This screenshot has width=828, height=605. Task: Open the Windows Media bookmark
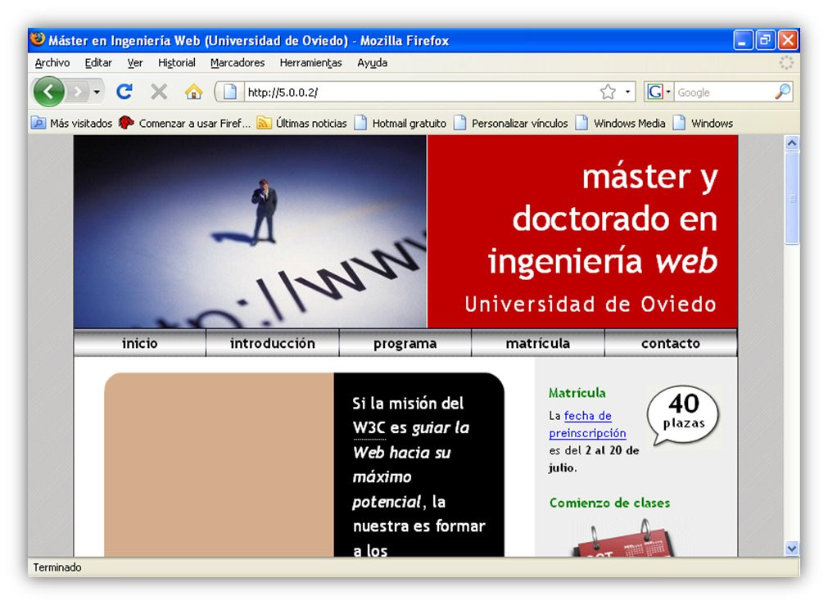[x=621, y=123]
